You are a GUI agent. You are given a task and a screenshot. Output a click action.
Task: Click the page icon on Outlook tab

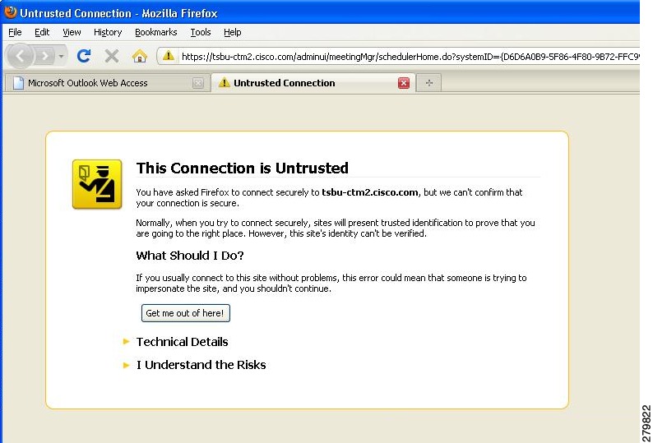pos(18,83)
